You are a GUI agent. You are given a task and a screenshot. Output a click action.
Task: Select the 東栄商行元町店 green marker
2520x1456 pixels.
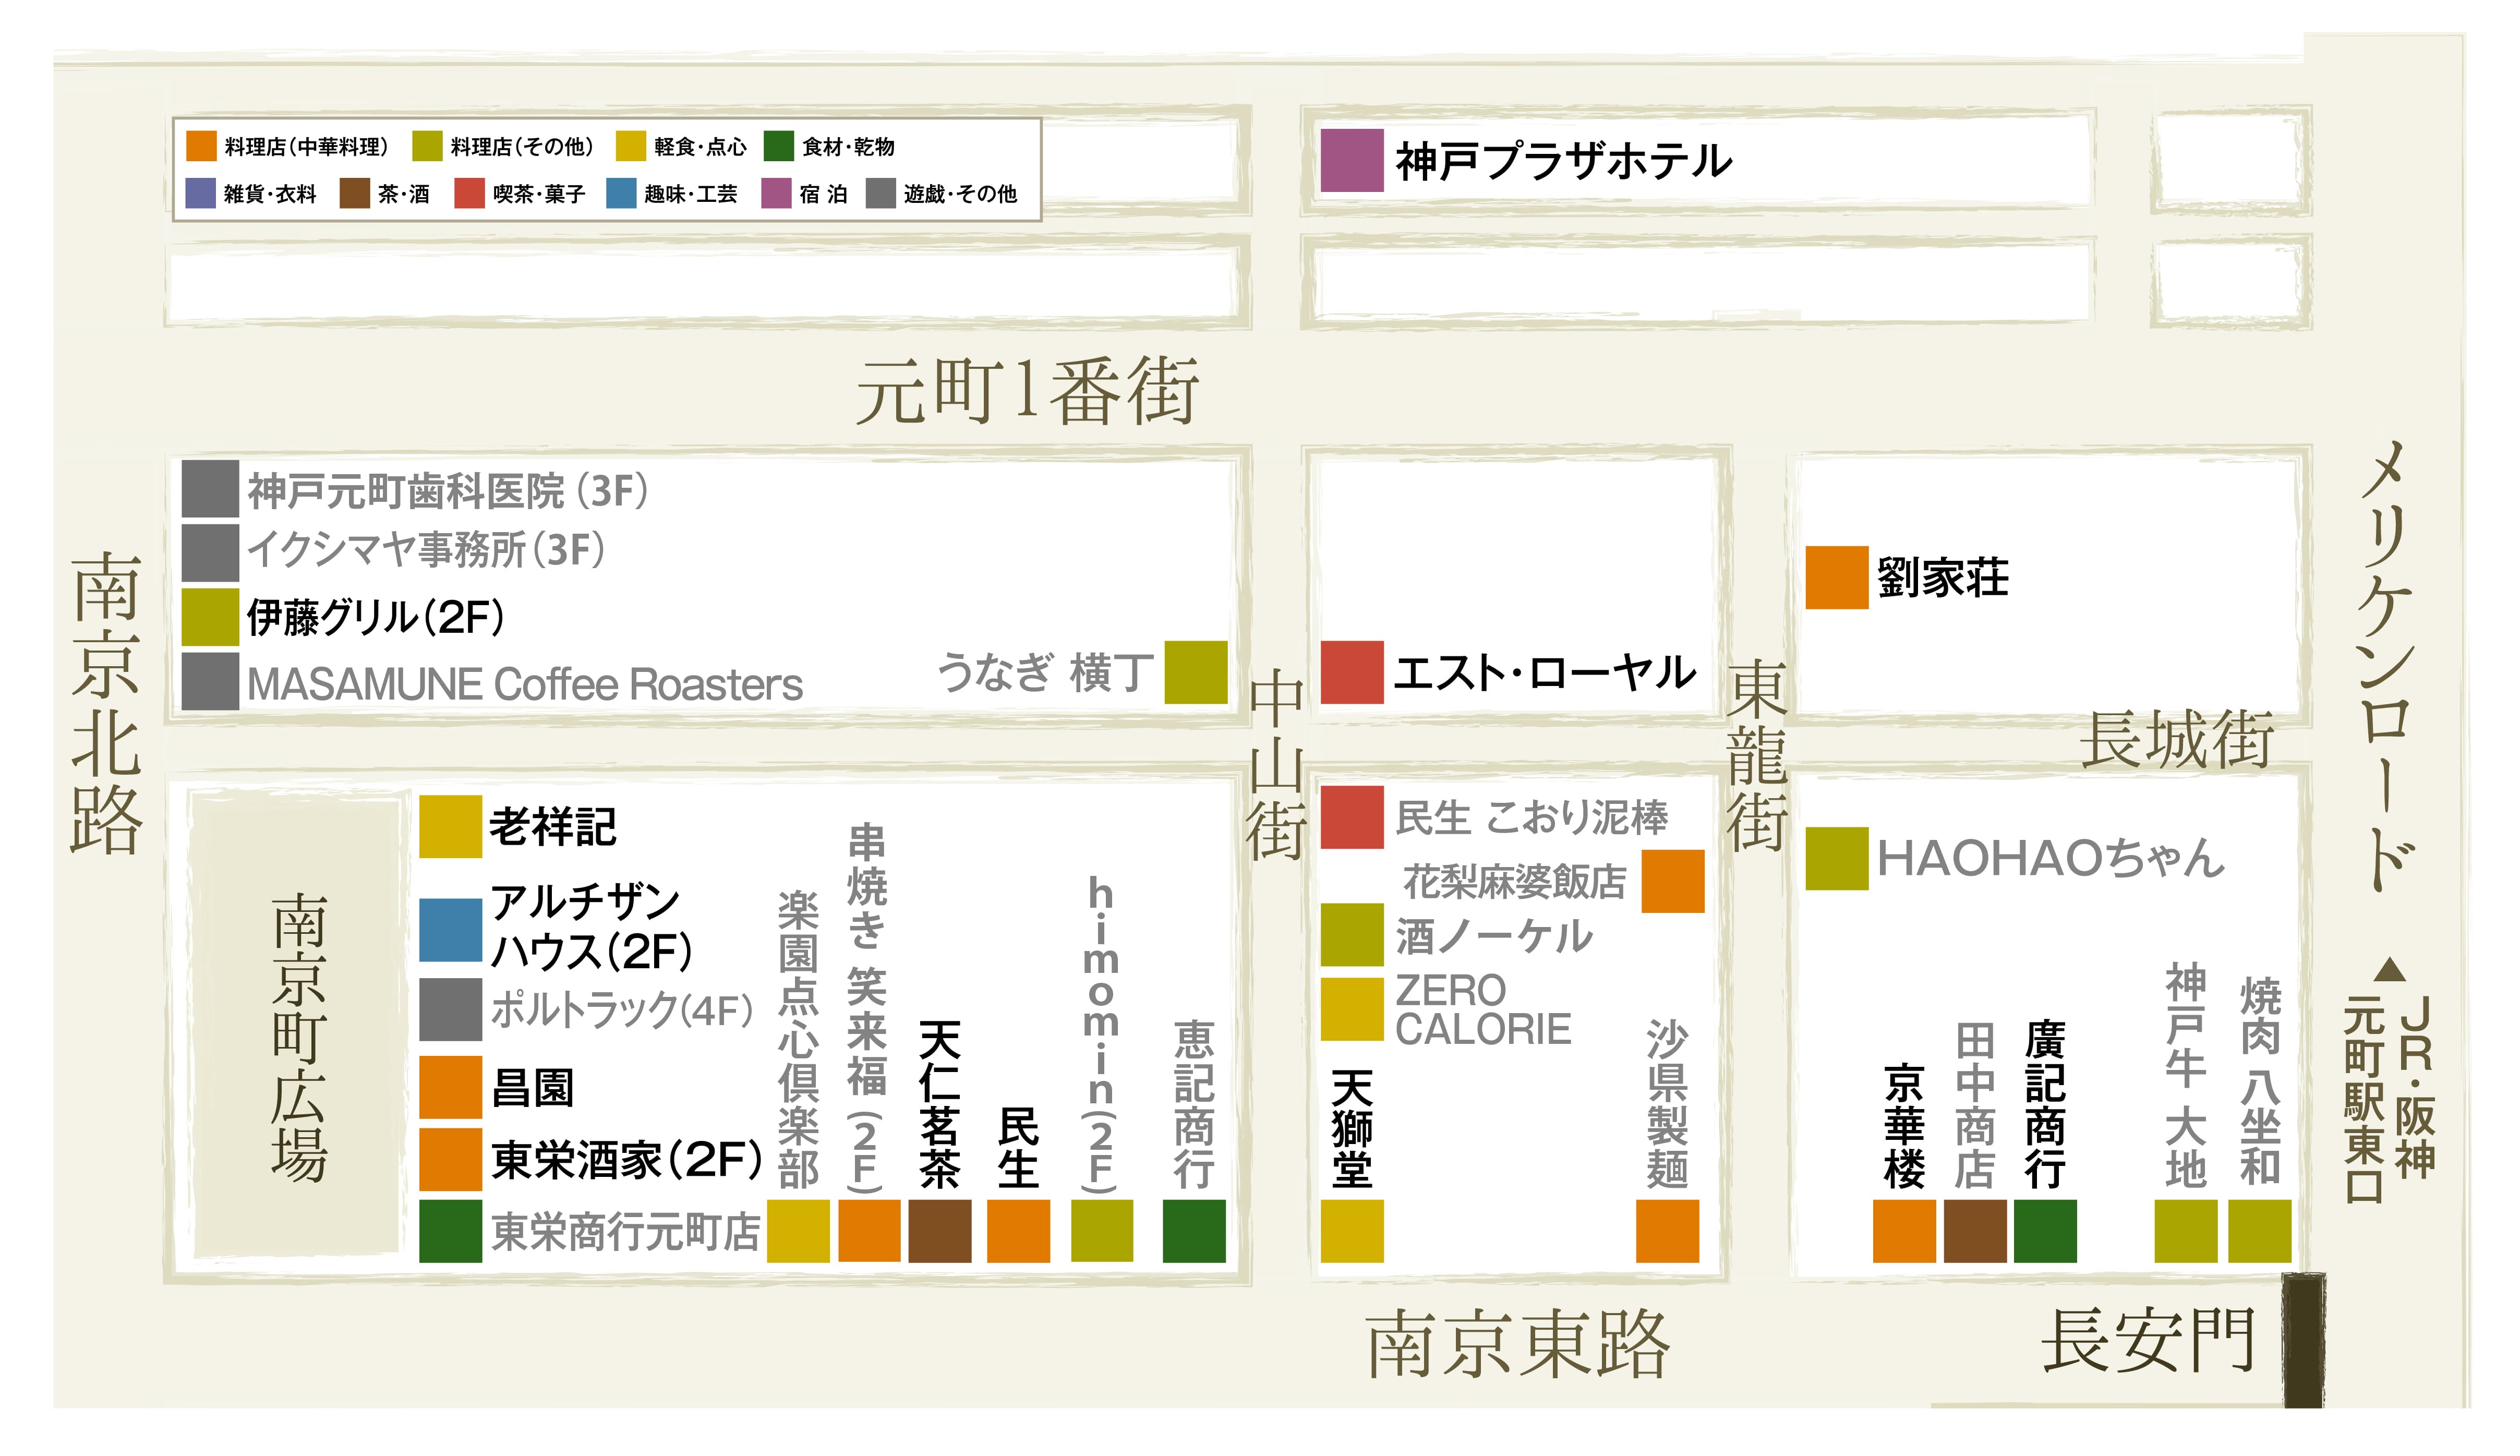click(450, 1231)
